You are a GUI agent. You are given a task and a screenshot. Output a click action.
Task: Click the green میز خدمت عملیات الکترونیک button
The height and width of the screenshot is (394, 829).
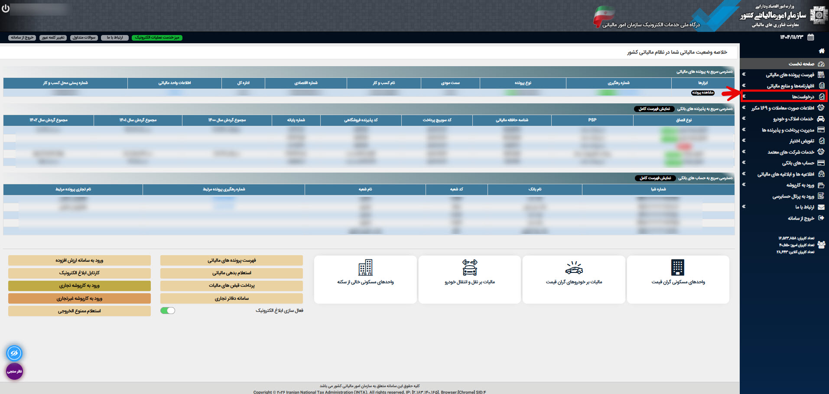pyautogui.click(x=157, y=38)
